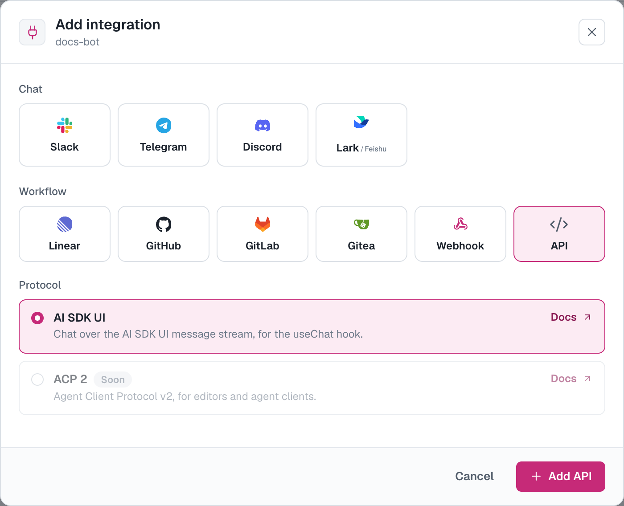Click the ACP 2 title text

(x=70, y=379)
